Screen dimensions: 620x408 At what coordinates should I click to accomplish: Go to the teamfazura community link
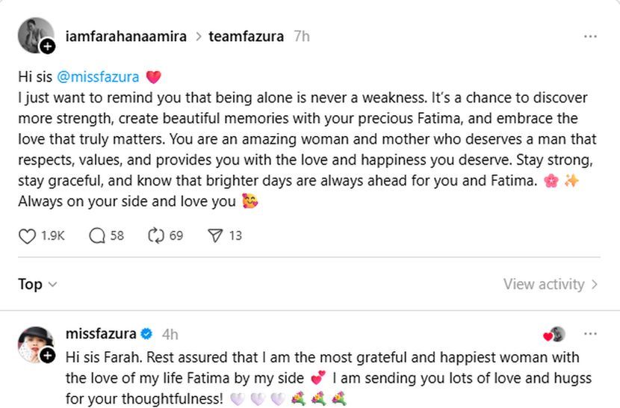tap(246, 36)
